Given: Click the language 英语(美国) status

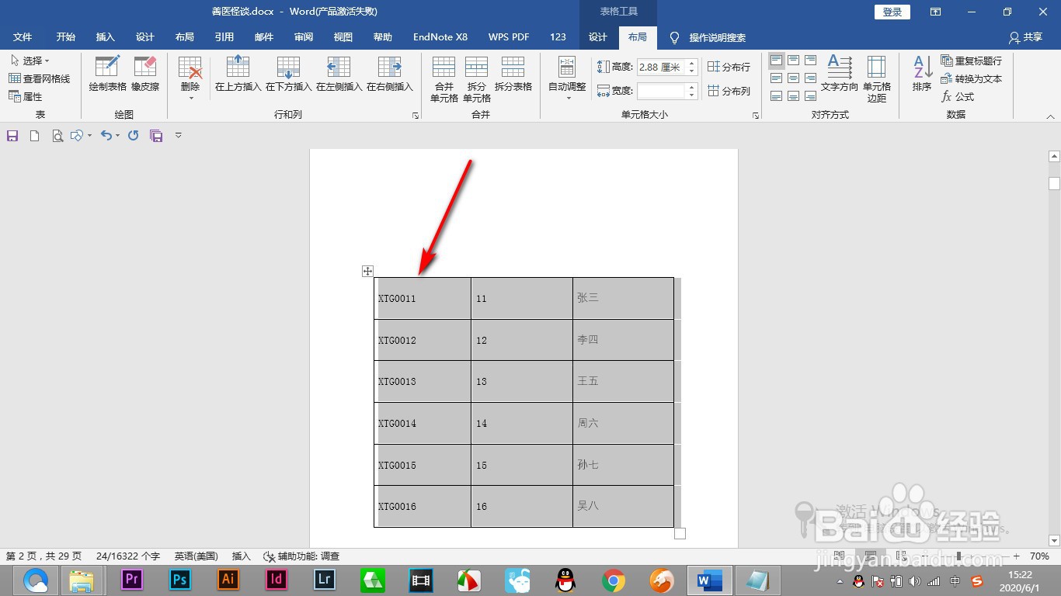Looking at the screenshot, I should pyautogui.click(x=196, y=556).
